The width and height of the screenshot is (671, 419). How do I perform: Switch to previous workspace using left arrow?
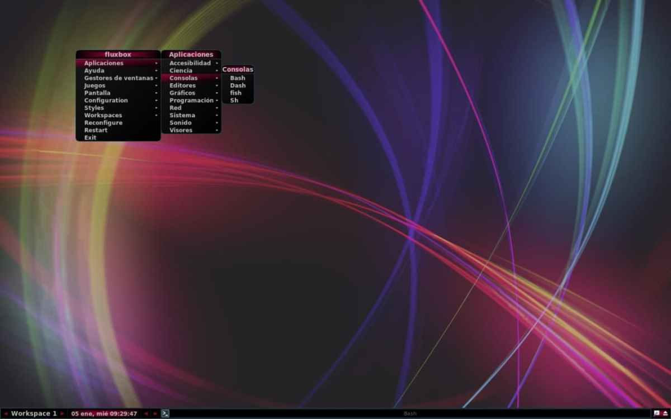click(6, 413)
